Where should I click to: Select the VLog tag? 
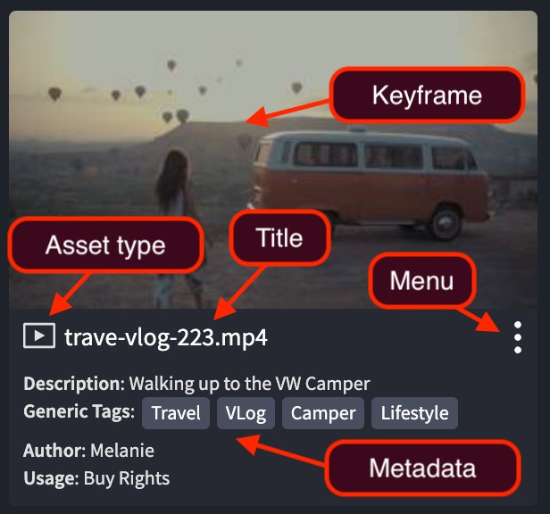point(246,413)
